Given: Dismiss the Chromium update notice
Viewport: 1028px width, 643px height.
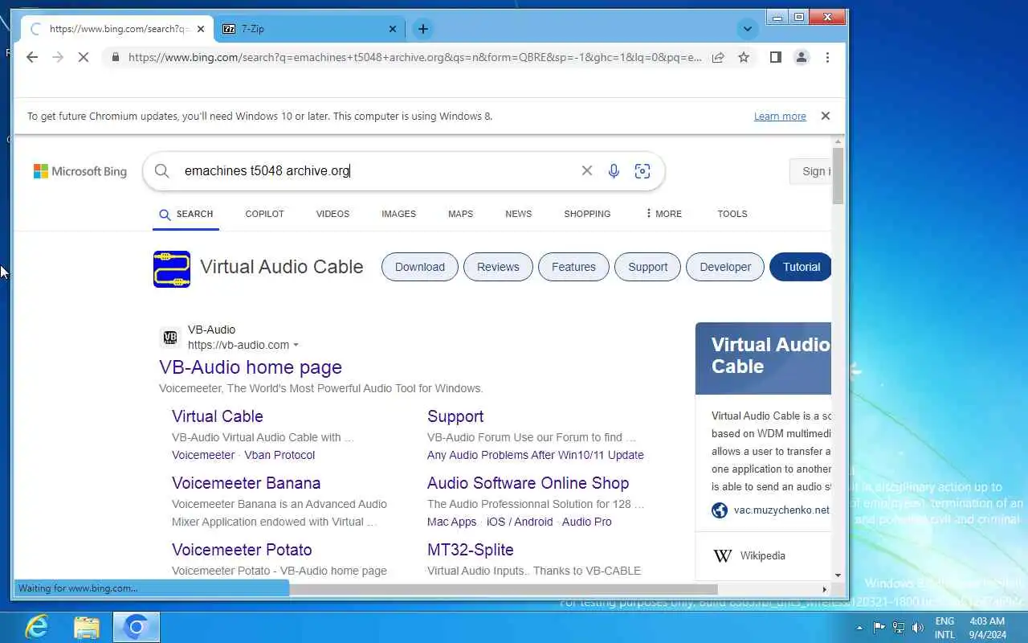Looking at the screenshot, I should [825, 116].
